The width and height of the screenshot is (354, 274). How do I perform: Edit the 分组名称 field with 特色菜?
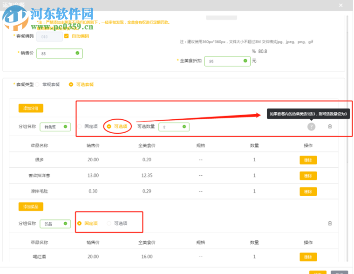[x=55, y=127]
